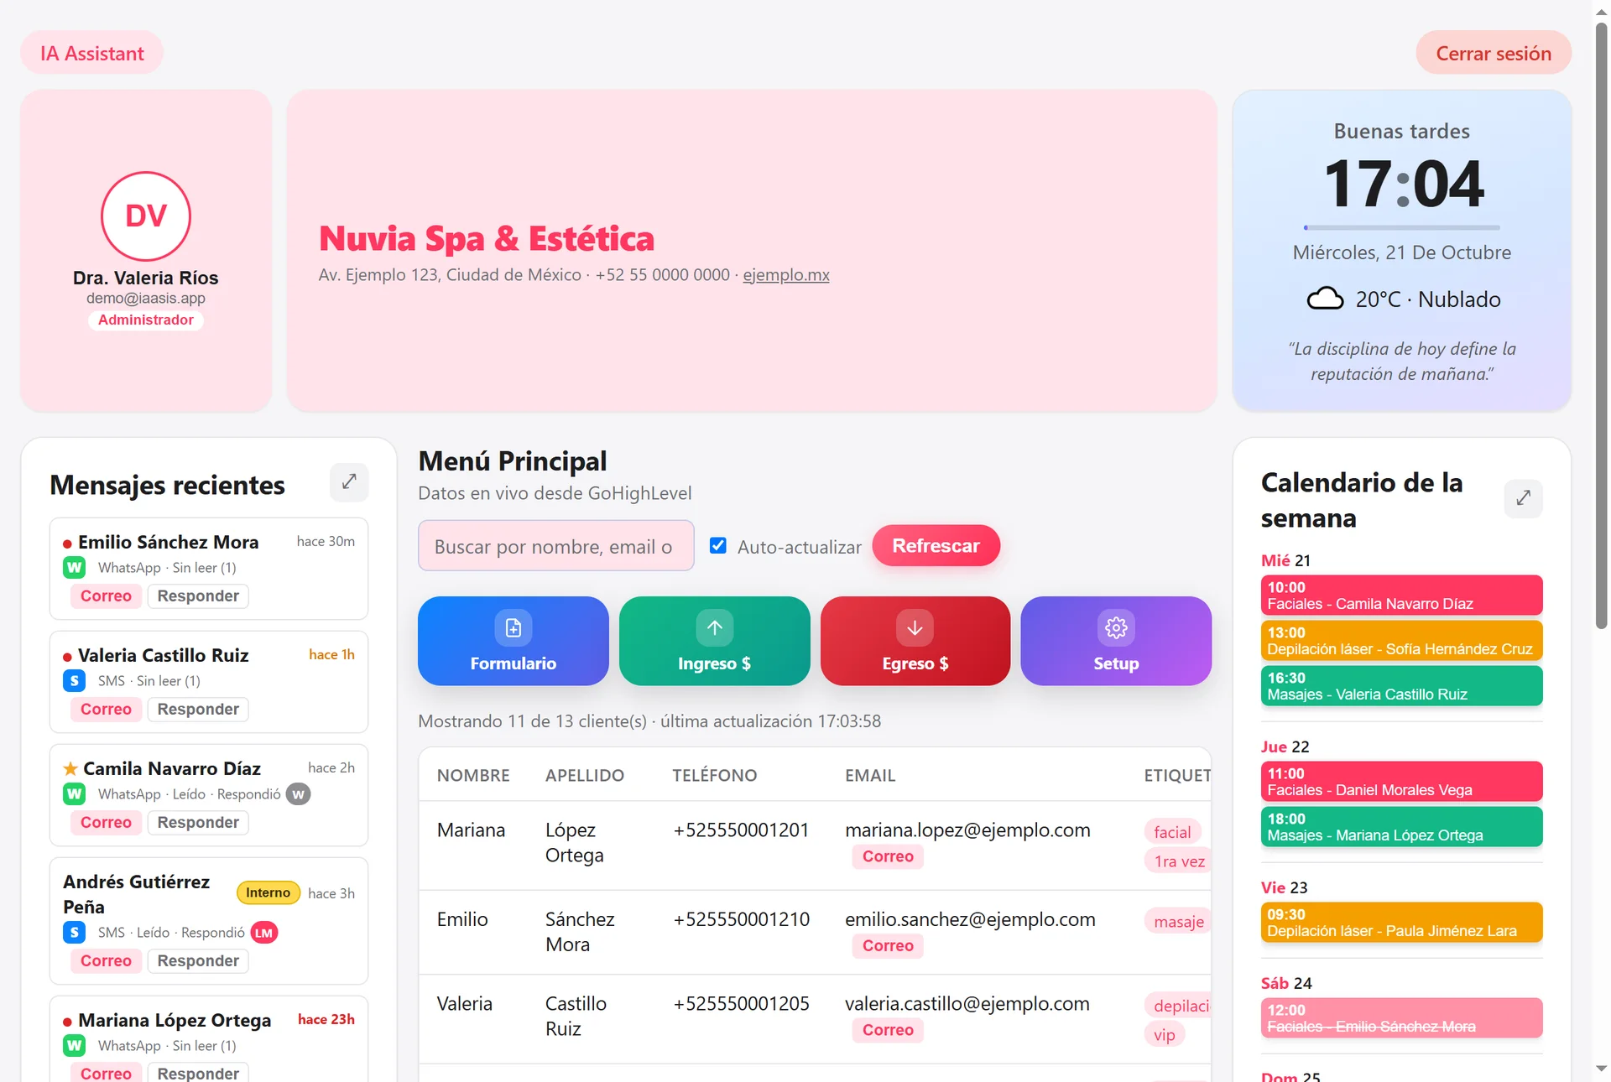Open the 18:00 Masajes Mariana López Ortega event
Viewport: 1611px width, 1082px height.
[1401, 827]
